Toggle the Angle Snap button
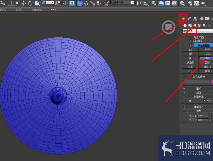This screenshot has width=213, height=161. point(86,3)
